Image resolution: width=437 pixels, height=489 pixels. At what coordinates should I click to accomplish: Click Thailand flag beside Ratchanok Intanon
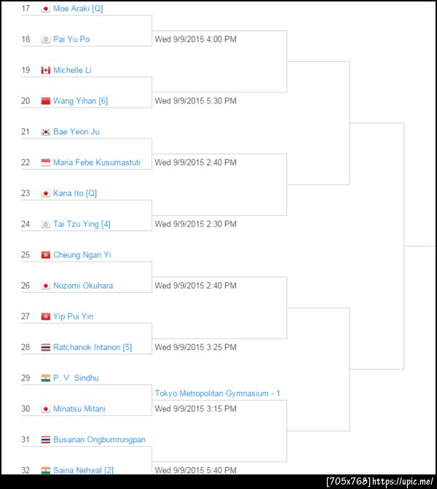tap(46, 348)
